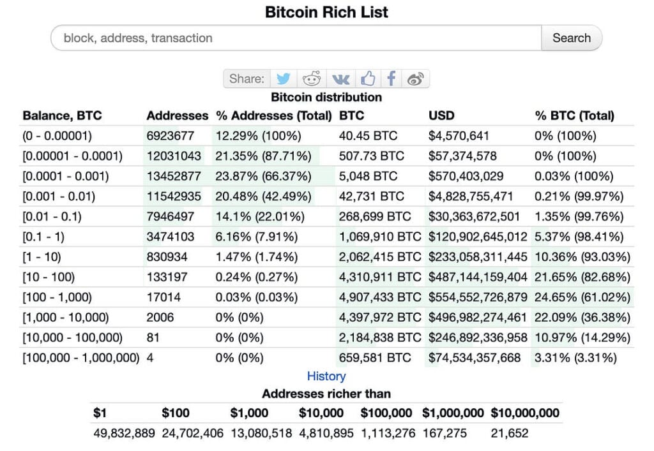Share the page on Facebook

point(391,78)
